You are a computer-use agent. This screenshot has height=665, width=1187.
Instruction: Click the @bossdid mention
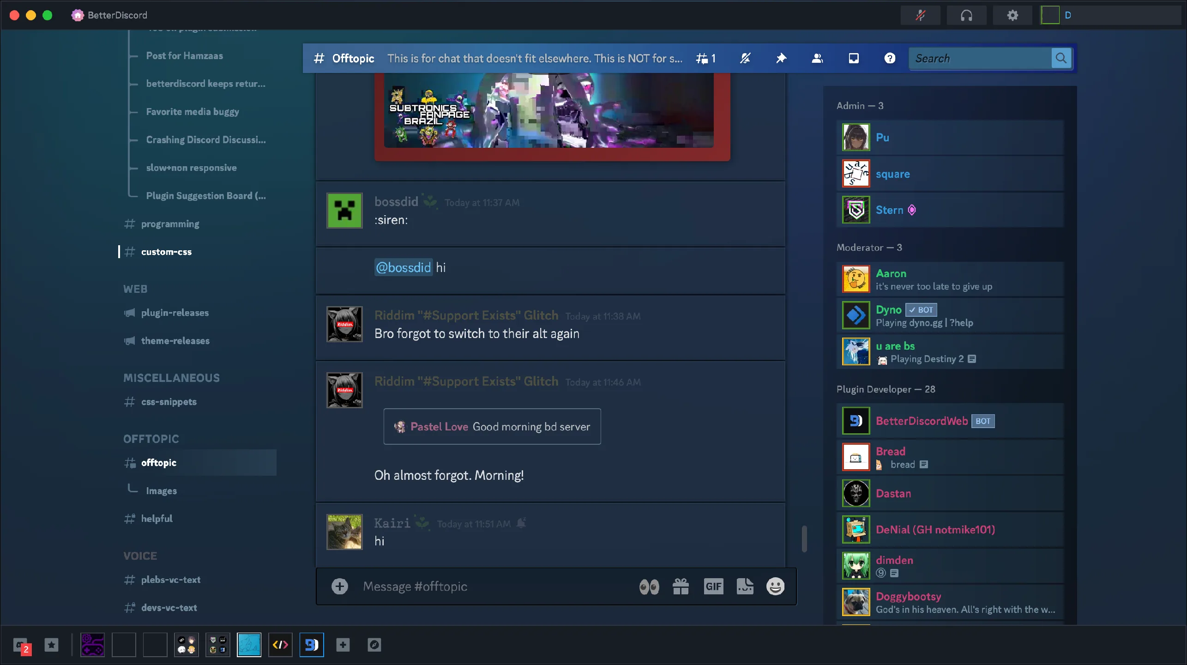click(403, 267)
